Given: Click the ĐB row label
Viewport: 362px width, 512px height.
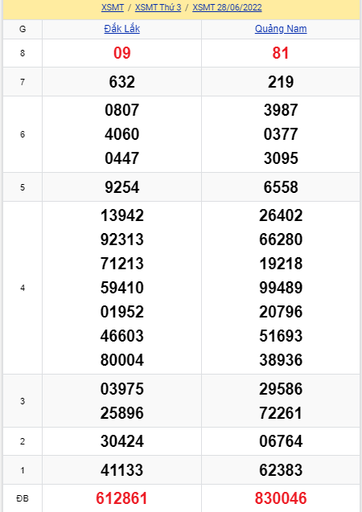Looking at the screenshot, I should (23, 498).
